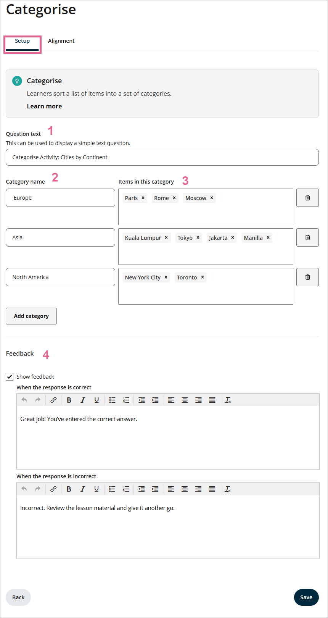Delete the North America category row
The width and height of the screenshot is (328, 618).
(307, 277)
